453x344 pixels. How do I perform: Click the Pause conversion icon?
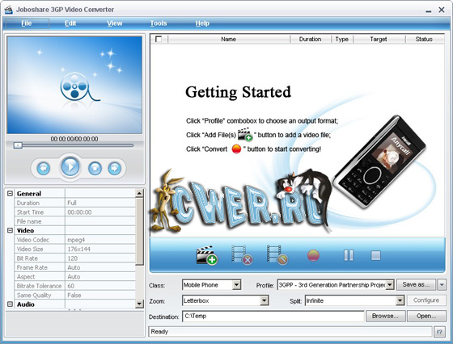coord(349,255)
